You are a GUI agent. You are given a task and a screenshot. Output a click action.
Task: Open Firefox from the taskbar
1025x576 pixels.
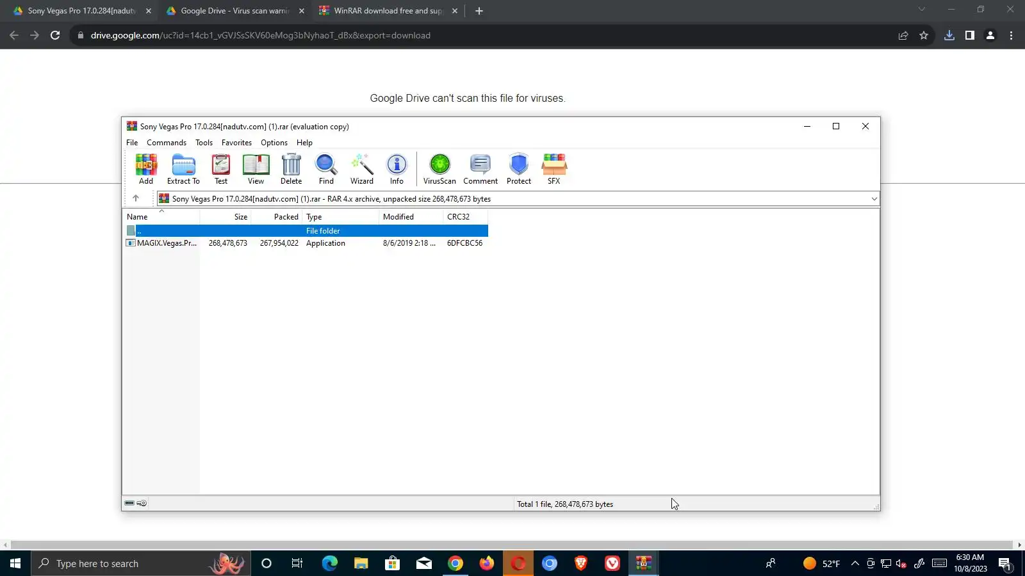pyautogui.click(x=487, y=563)
